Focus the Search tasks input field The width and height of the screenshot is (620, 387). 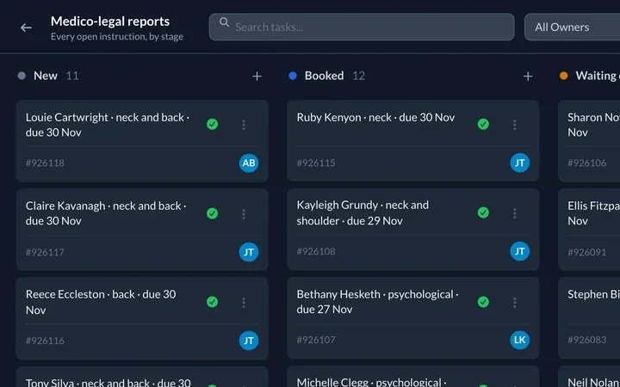[362, 27]
